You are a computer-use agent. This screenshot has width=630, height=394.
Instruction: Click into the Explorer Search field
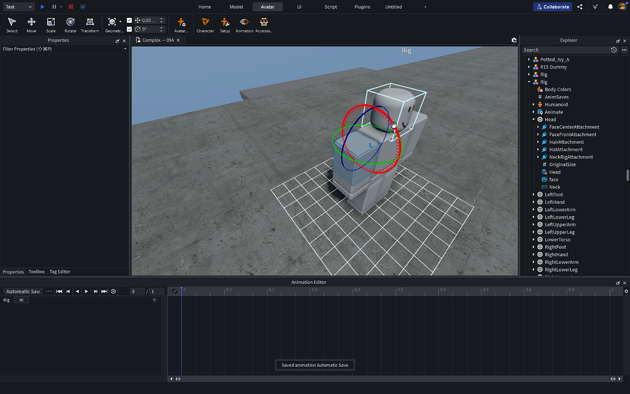(x=566, y=50)
